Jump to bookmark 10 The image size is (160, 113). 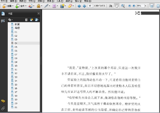tap(16, 66)
